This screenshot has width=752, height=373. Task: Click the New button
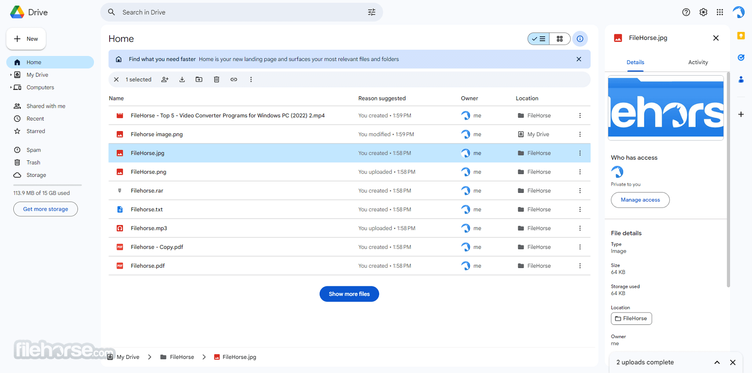pos(26,39)
